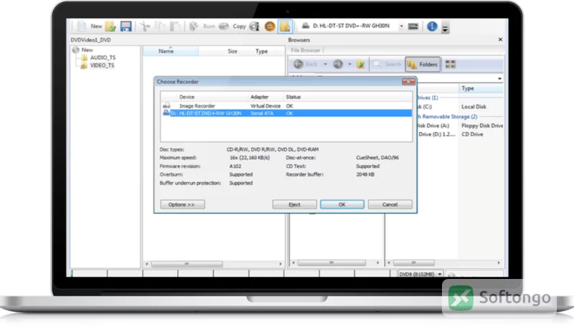The width and height of the screenshot is (574, 327).
Task: Click the compilation list's left scroll arrow
Action: coord(147,264)
